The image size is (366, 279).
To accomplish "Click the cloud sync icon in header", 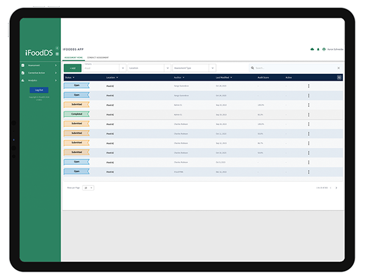I will pyautogui.click(x=312, y=49).
